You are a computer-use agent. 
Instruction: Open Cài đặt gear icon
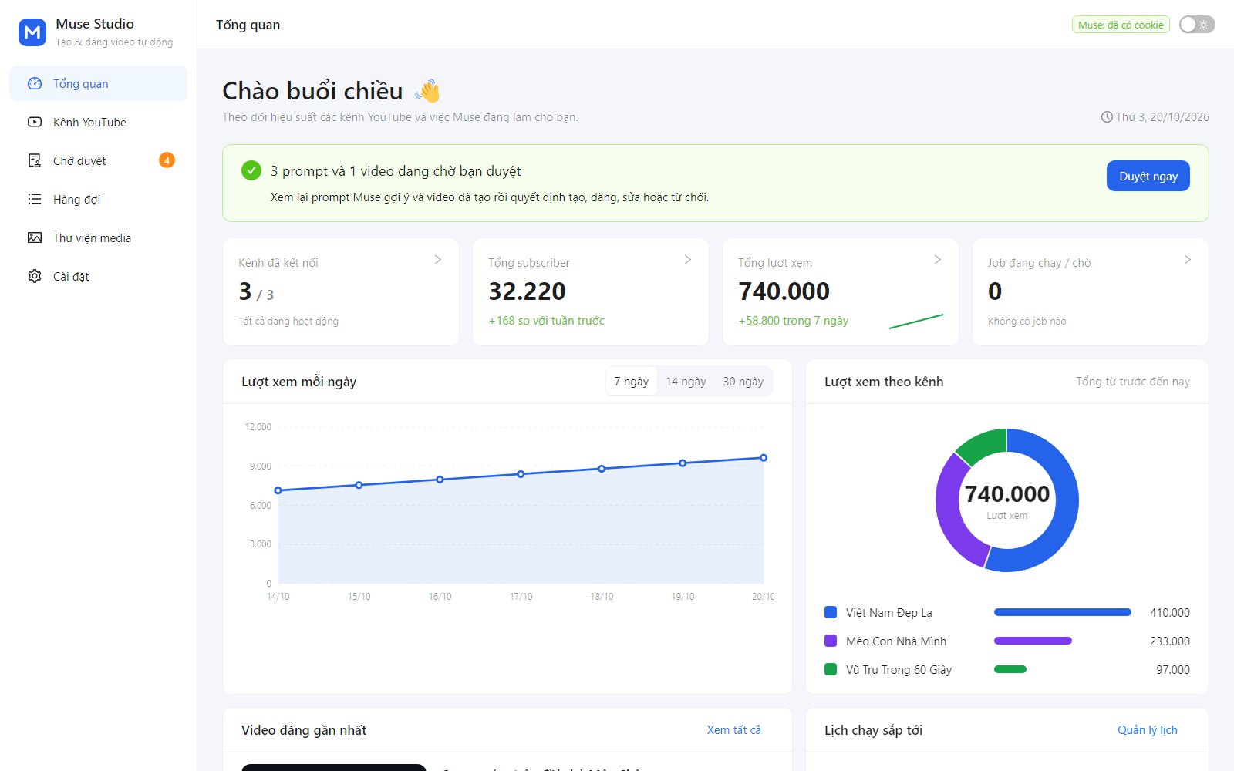[x=35, y=276]
